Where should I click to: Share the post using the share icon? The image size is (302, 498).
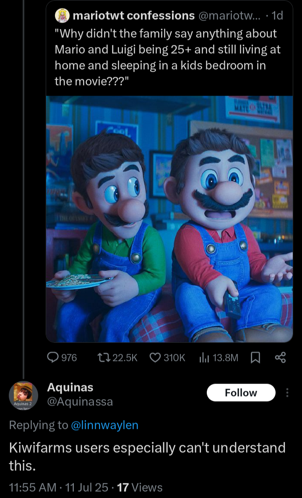pos(280,358)
